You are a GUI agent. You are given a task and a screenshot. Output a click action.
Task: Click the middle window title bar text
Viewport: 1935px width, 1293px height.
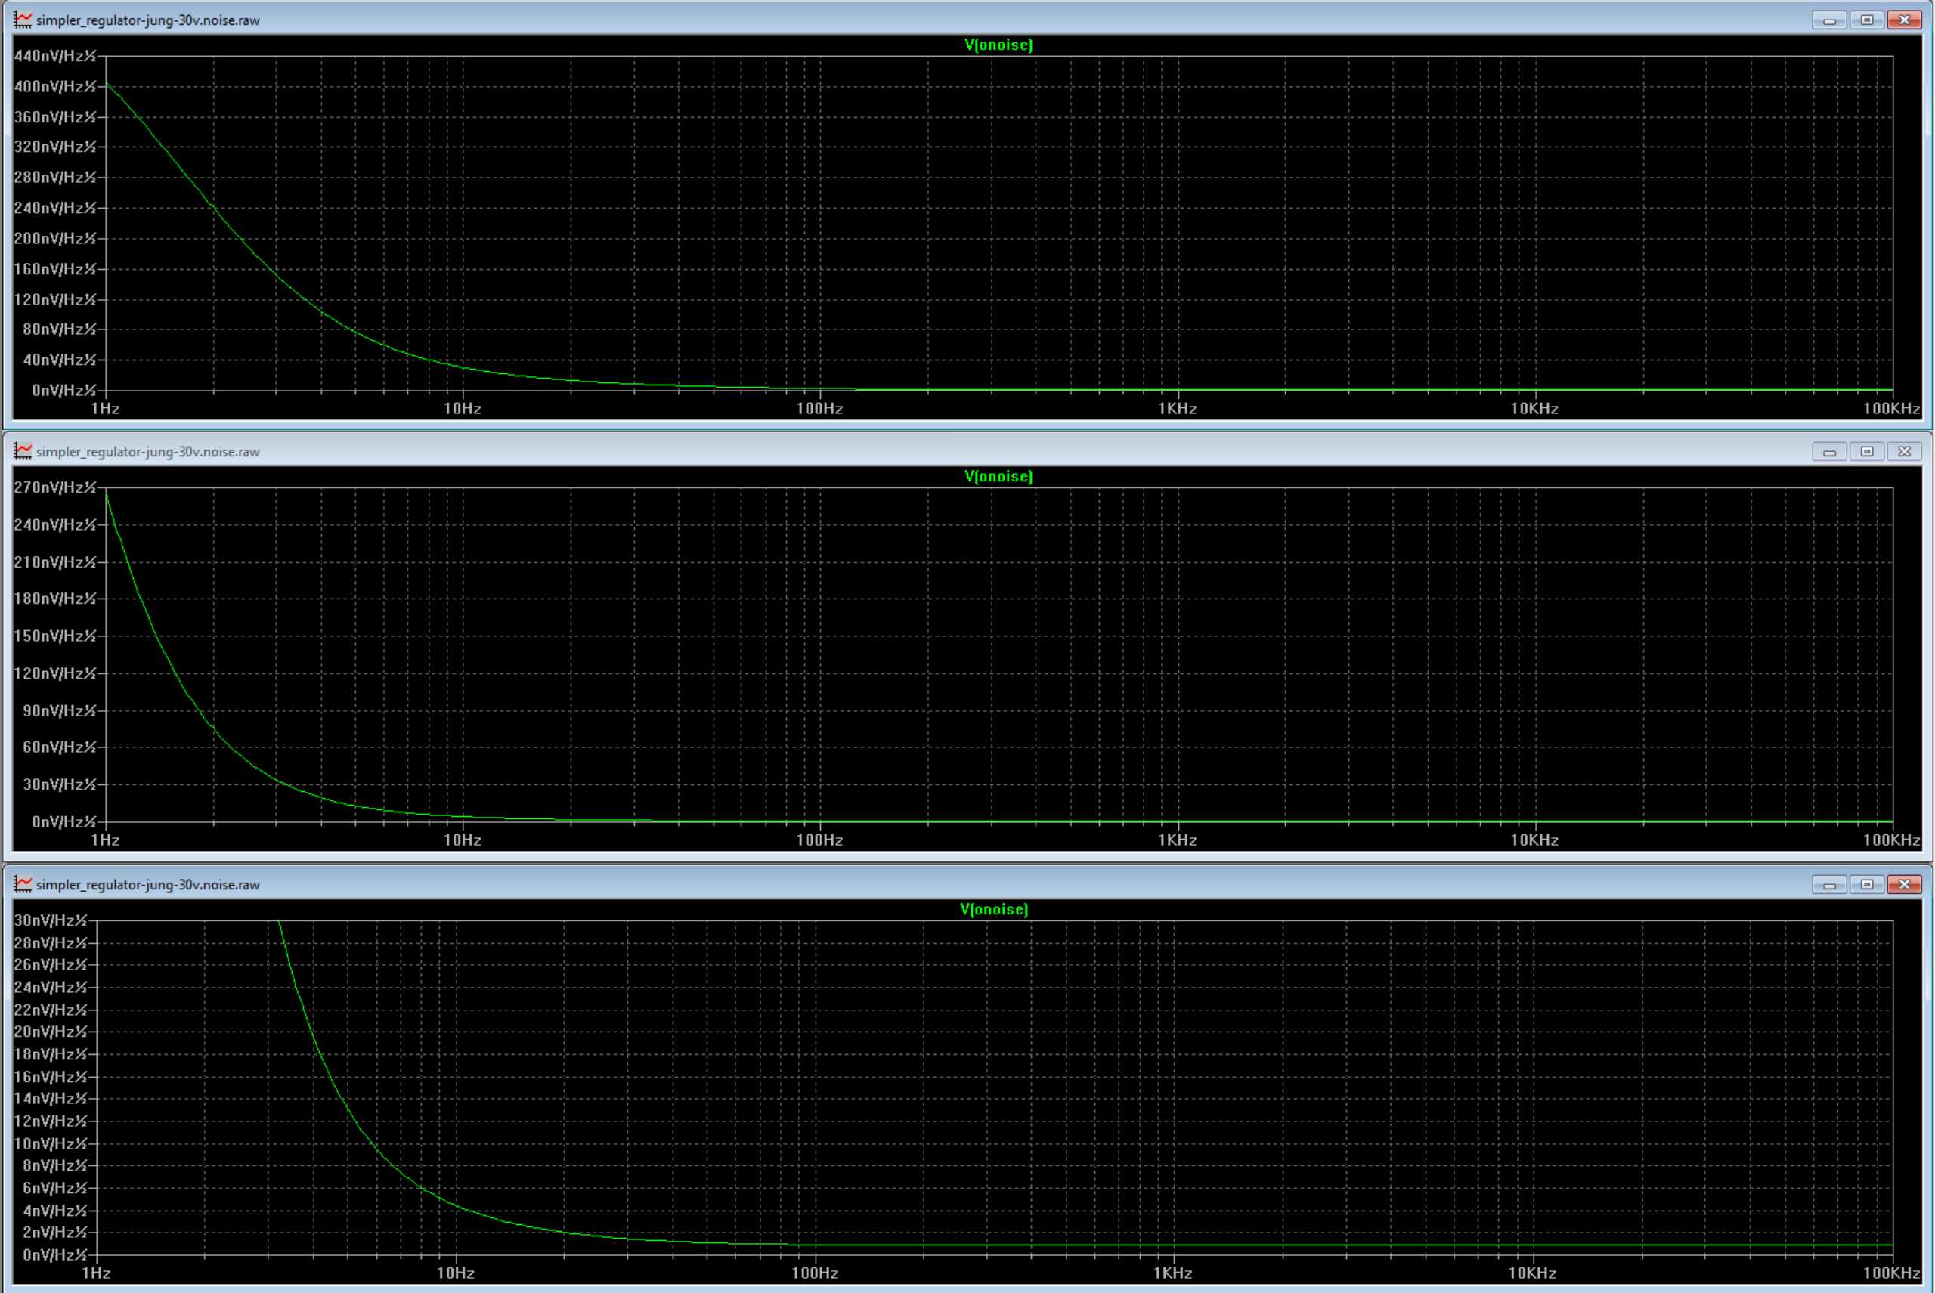click(x=147, y=452)
